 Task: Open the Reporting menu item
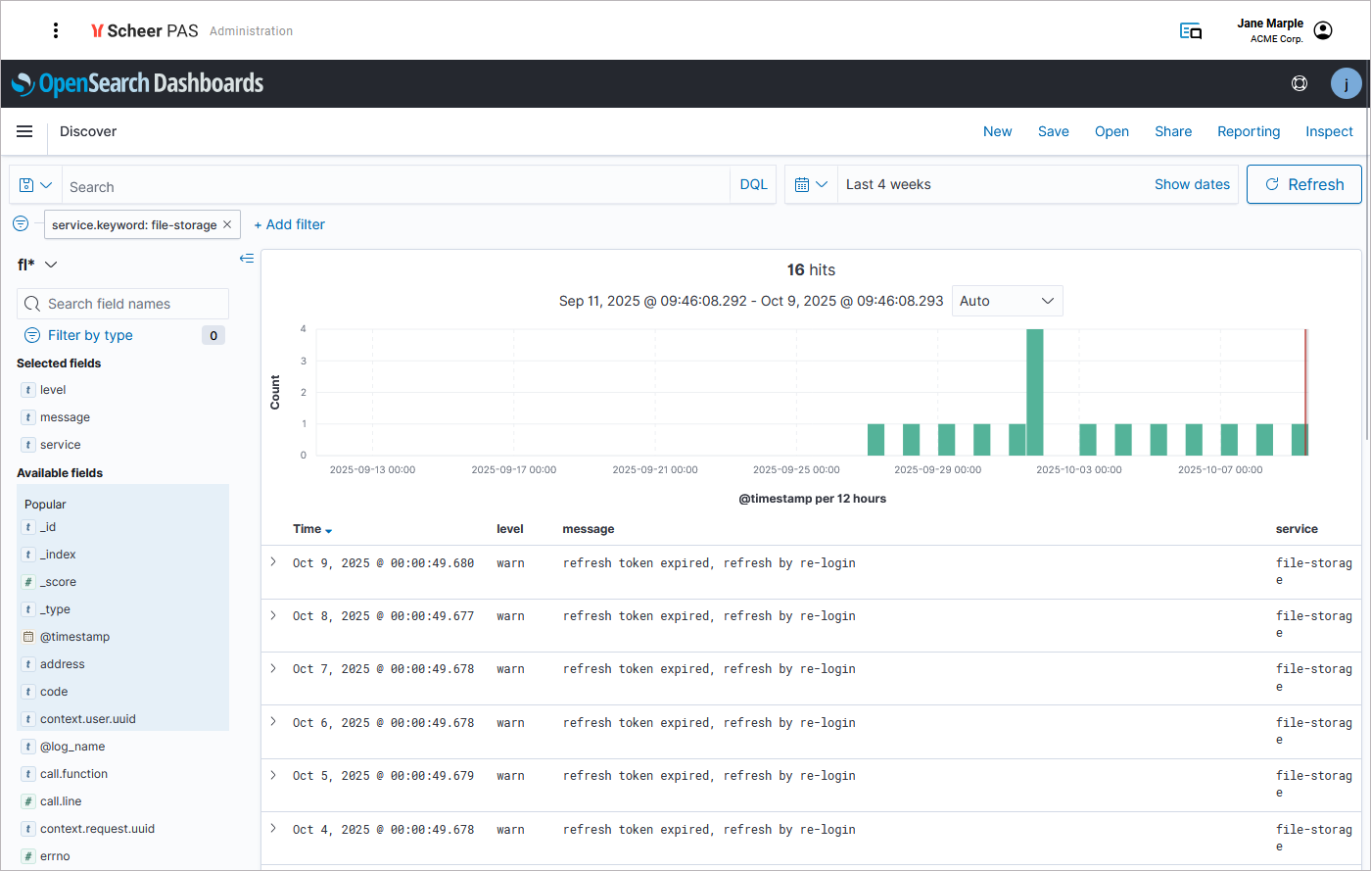[x=1248, y=131]
